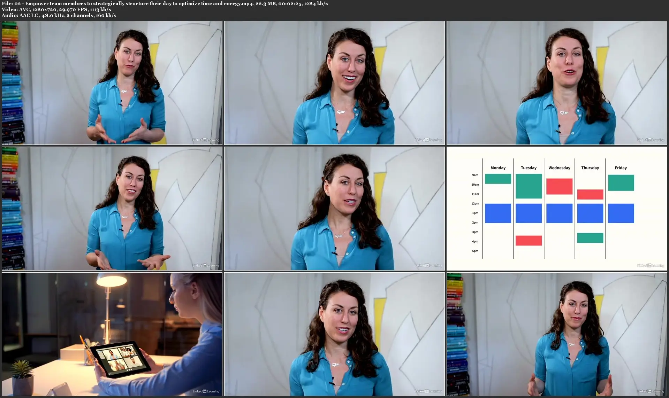
Task: Click the '5pm' time label
Action: (475, 251)
